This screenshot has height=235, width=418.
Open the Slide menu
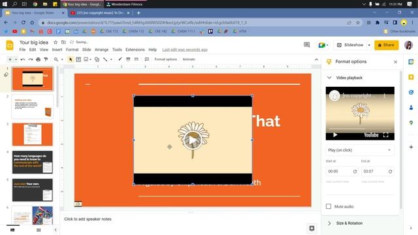click(87, 50)
